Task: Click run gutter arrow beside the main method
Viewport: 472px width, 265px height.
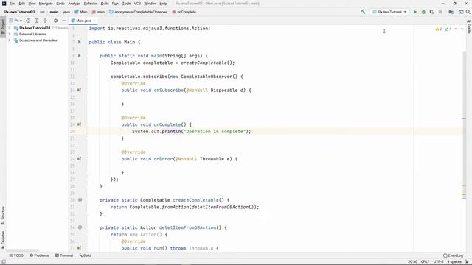Action: [x=80, y=56]
